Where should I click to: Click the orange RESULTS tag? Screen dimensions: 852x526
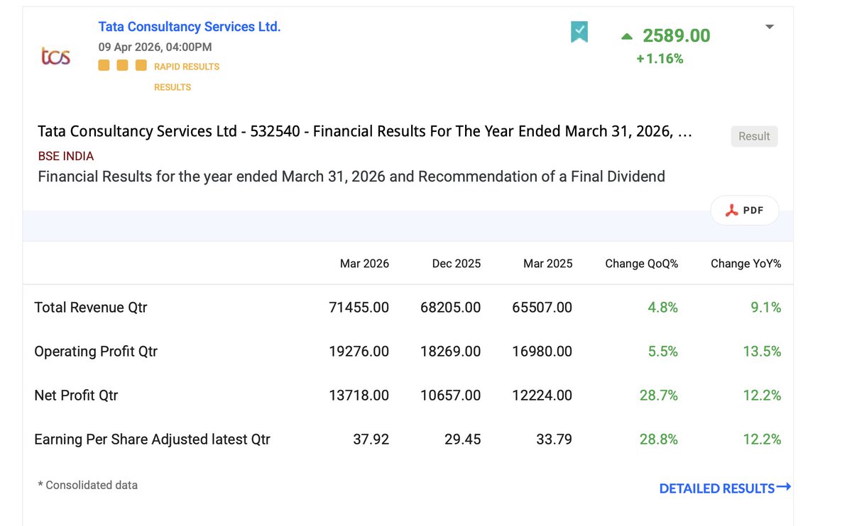pos(173,87)
